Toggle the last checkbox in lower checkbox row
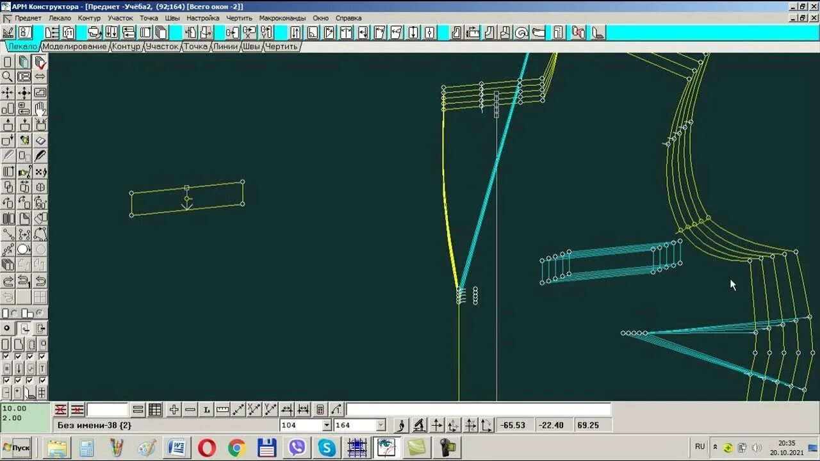Image resolution: width=820 pixels, height=461 pixels. tap(42, 380)
